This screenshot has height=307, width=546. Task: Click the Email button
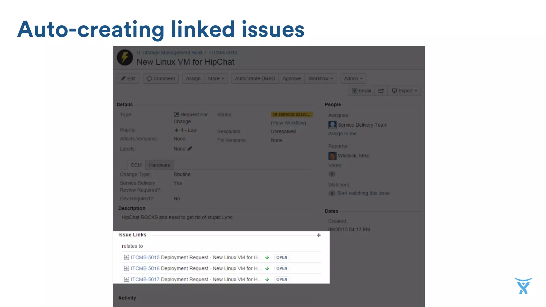pyautogui.click(x=362, y=91)
